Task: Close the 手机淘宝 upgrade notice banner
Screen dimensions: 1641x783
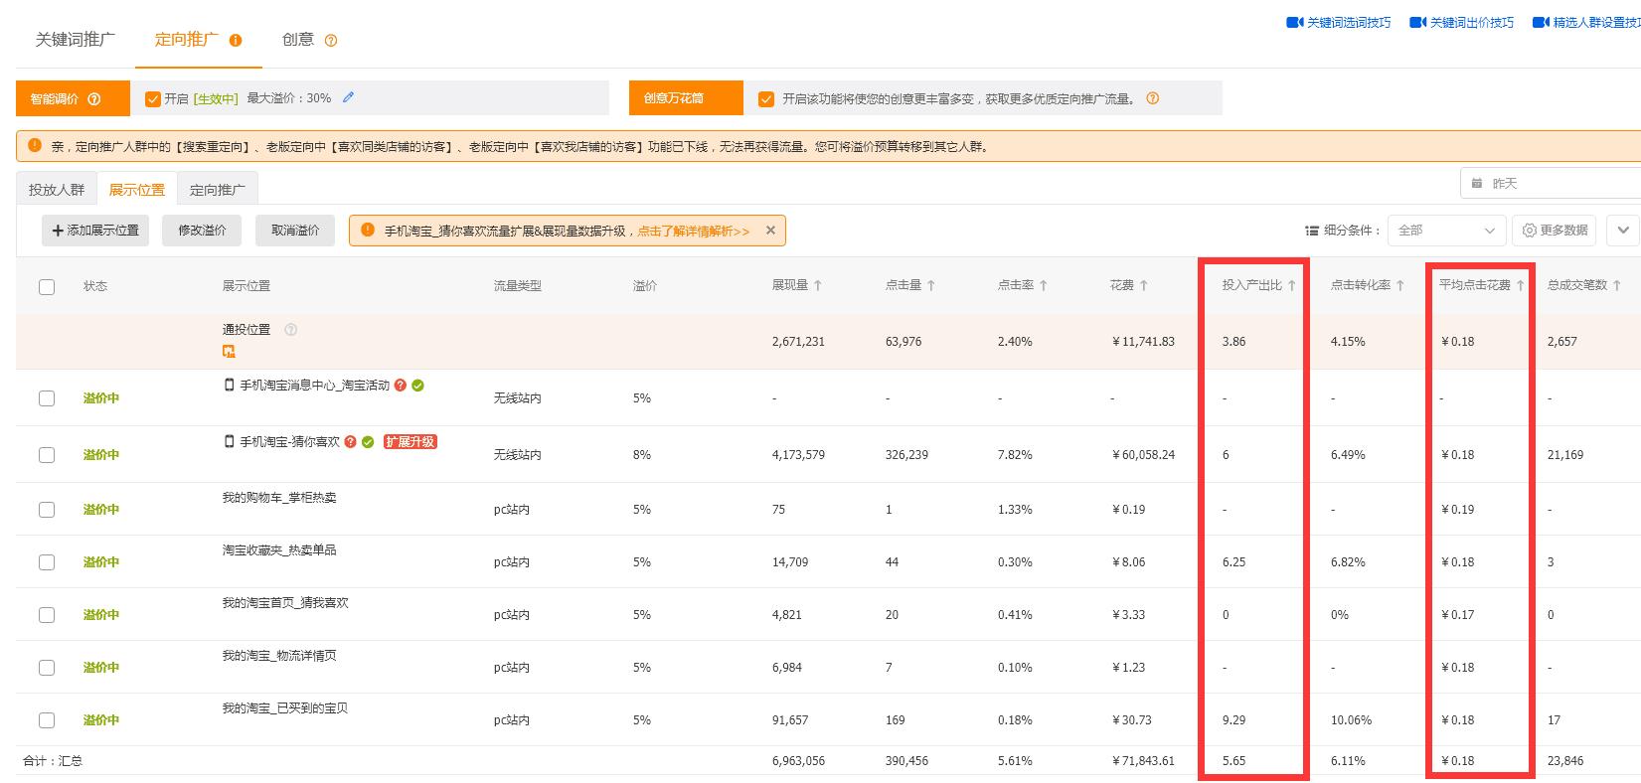Action: pyautogui.click(x=770, y=231)
